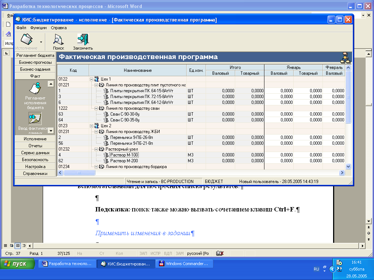Image resolution: width=374 pixels, height=280 pixels.
Task: Open Регламент исполнения бюджета sidebar icon
Action: (35, 89)
